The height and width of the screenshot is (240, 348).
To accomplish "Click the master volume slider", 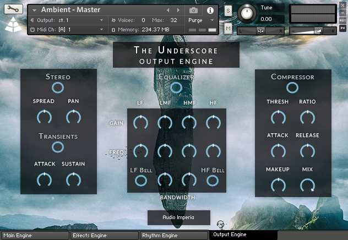I will point(313,31).
